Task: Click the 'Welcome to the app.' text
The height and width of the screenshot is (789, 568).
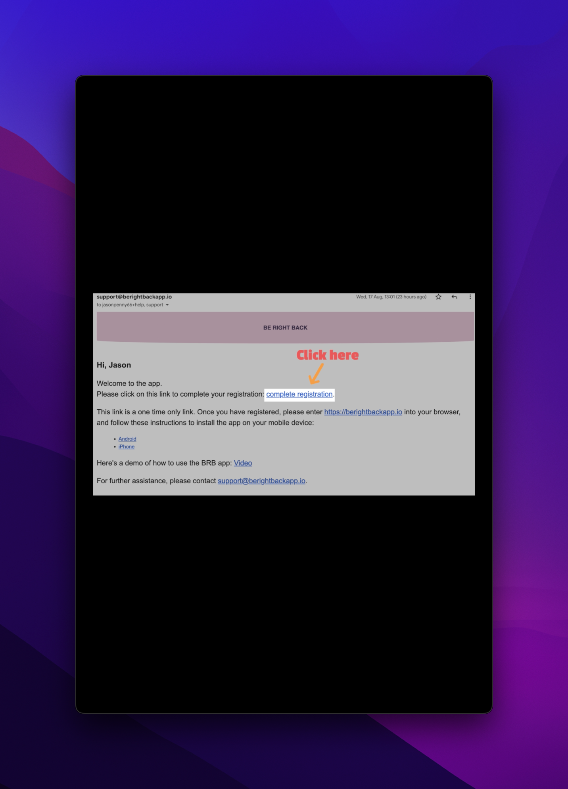Action: 129,383
